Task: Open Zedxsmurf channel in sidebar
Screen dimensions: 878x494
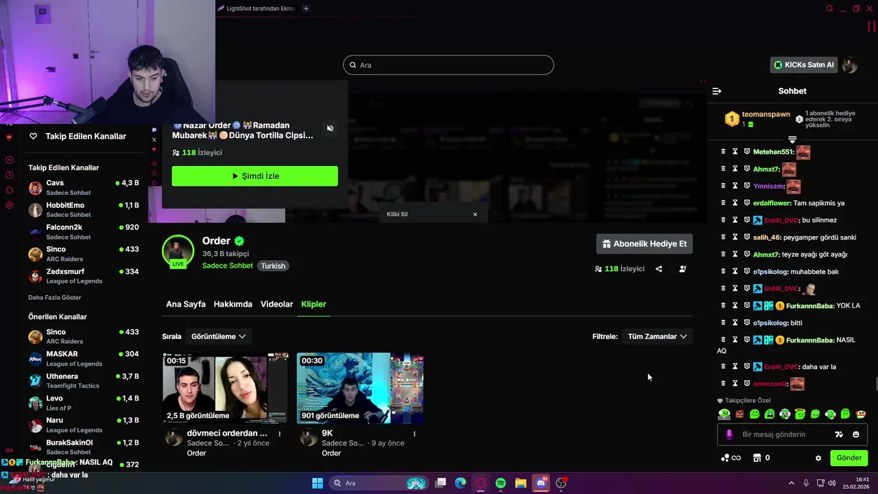Action: click(84, 276)
